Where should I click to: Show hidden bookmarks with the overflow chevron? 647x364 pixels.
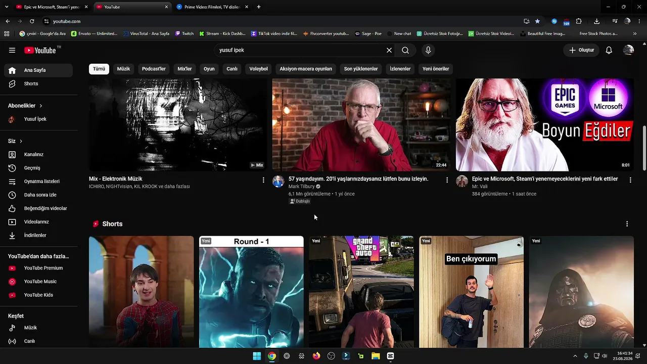(635, 33)
